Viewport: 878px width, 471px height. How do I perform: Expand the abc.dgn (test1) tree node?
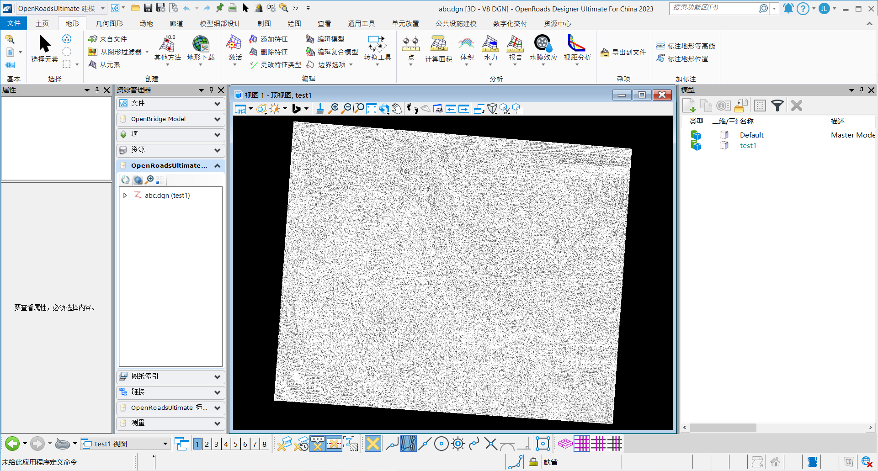pyautogui.click(x=125, y=196)
